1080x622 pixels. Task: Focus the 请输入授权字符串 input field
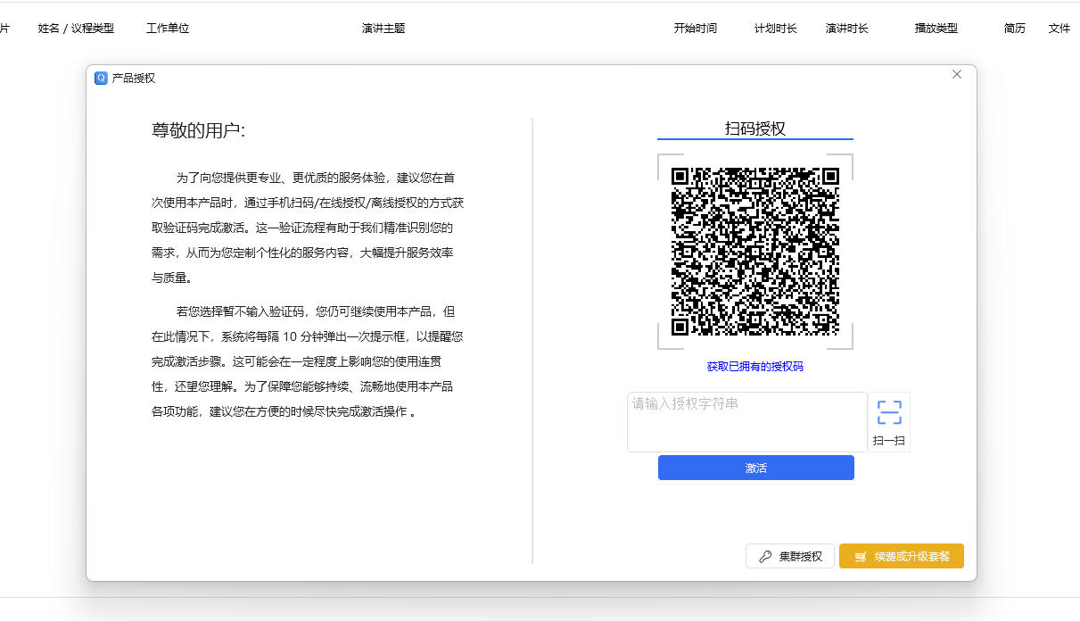(x=747, y=422)
